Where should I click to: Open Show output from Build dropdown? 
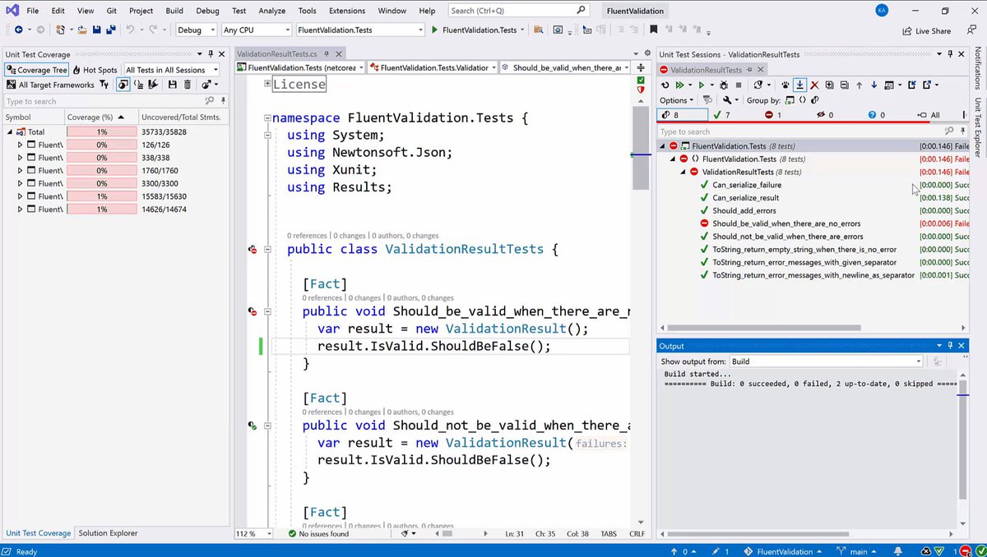pyautogui.click(x=827, y=361)
